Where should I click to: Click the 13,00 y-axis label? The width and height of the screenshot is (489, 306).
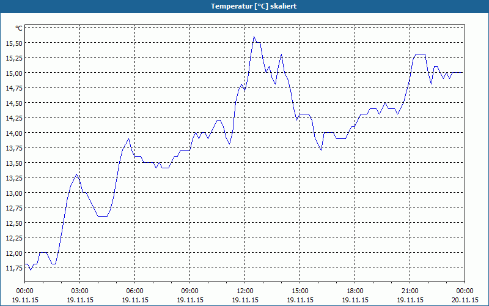tap(14, 193)
